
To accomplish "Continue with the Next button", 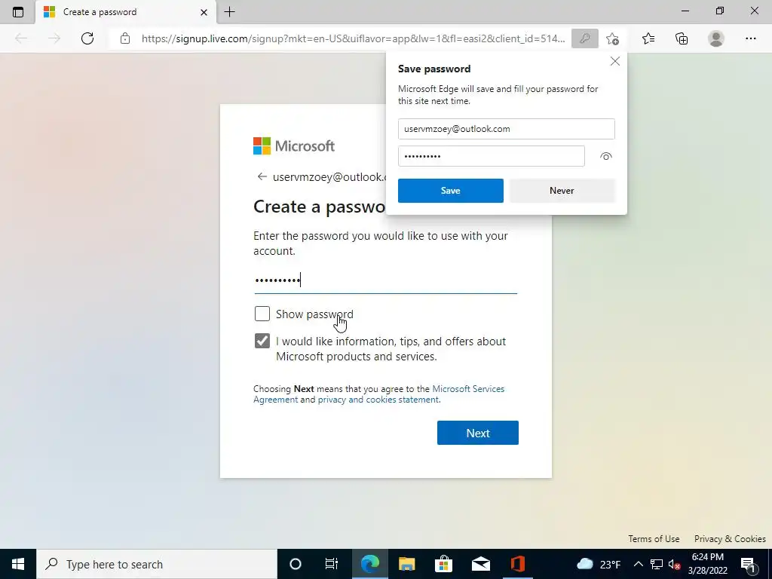I will [477, 433].
